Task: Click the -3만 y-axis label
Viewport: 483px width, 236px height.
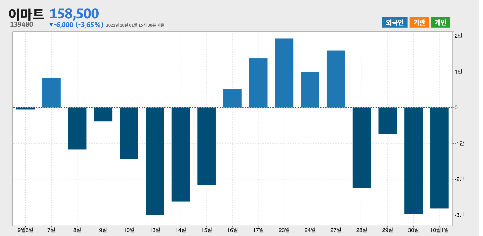Action: tap(459, 215)
